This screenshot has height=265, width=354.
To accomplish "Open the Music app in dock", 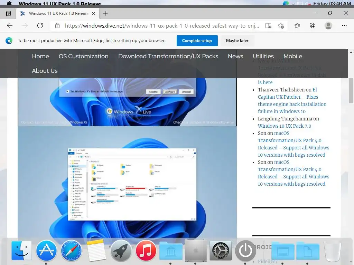I will 146,251.
